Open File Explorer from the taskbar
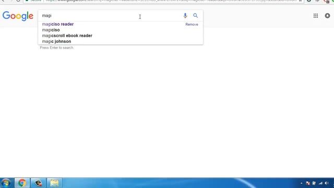334x188 pixels. pyautogui.click(x=54, y=183)
